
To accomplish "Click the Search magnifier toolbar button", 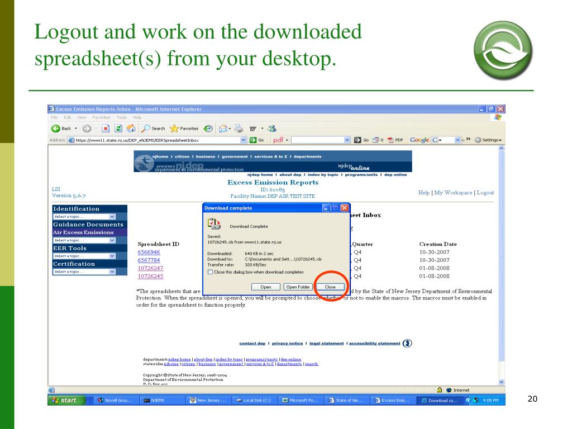I will point(153,128).
